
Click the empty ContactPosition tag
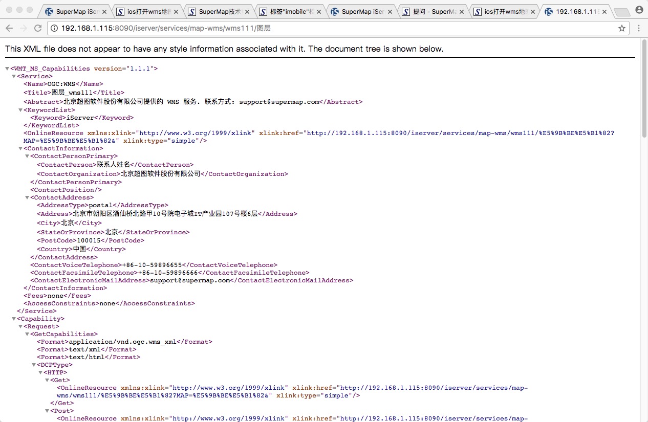pyautogui.click(x=66, y=190)
